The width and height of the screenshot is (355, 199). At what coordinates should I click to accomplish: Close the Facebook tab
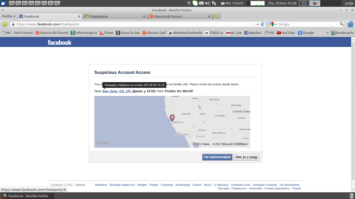coord(79,16)
